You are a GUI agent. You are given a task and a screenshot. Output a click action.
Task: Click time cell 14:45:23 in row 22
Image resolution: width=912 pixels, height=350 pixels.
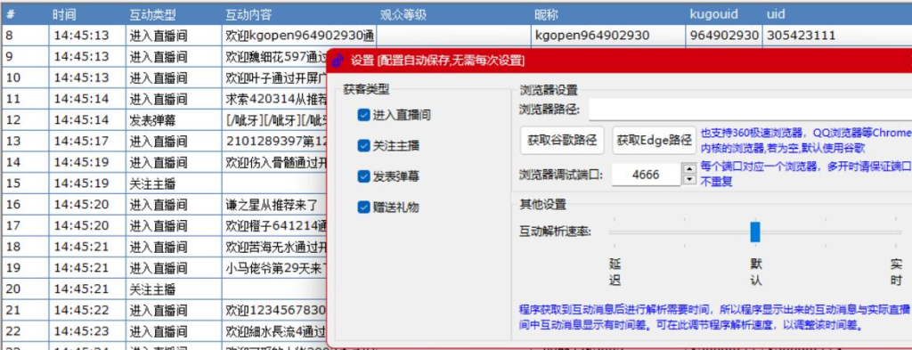tap(87, 331)
